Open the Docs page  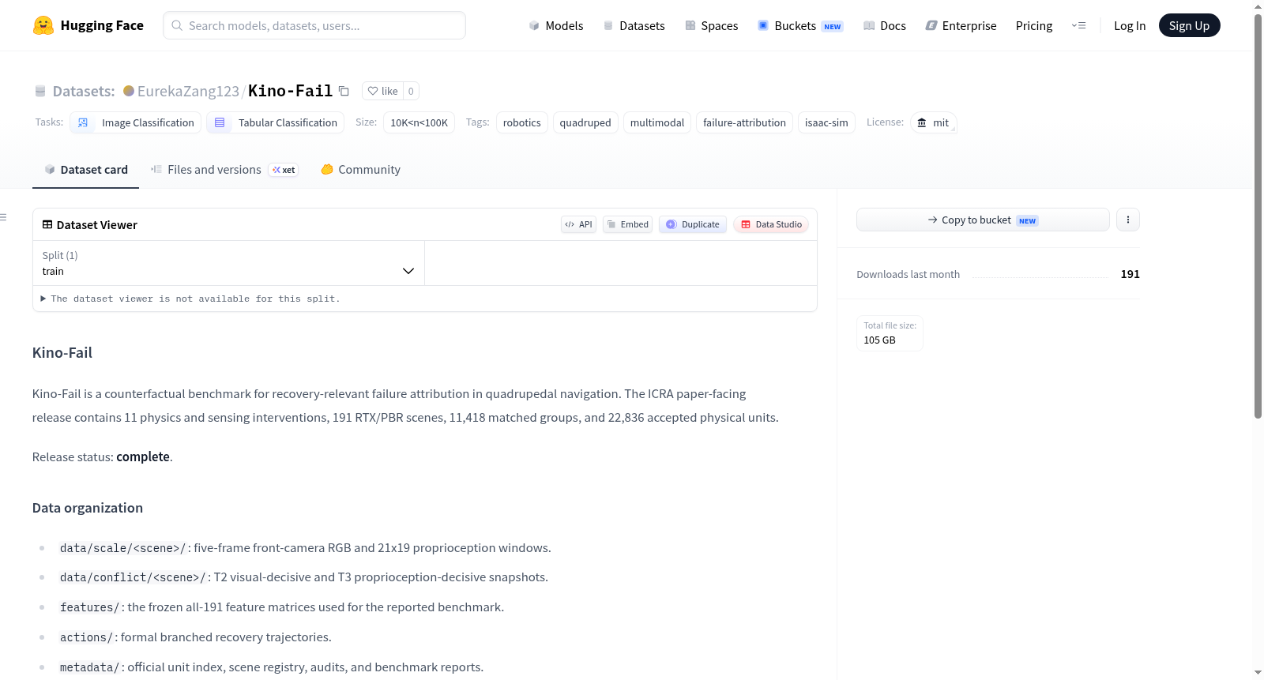pyautogui.click(x=885, y=25)
